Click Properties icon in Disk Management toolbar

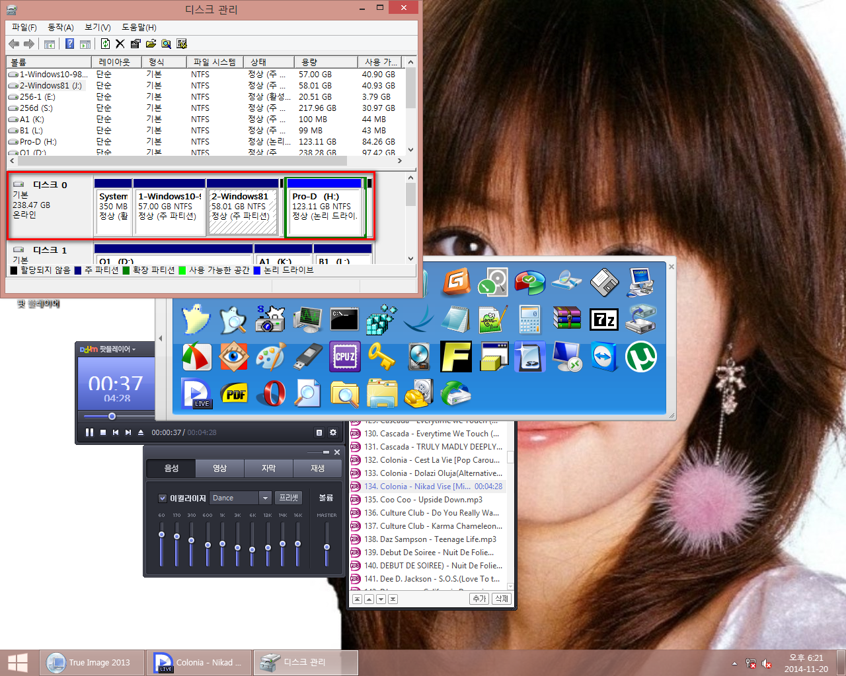point(135,44)
